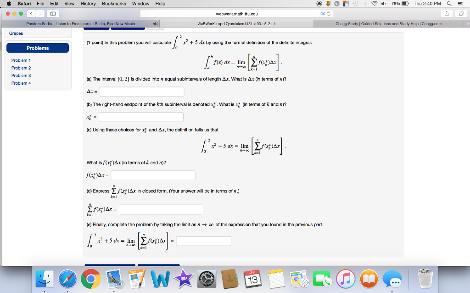Launch Safari from the Dock

pyautogui.click(x=67, y=279)
